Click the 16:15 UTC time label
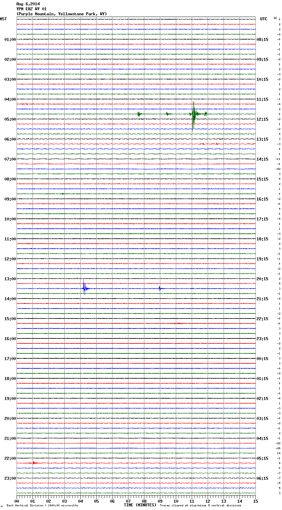282x510 pixels. [262, 199]
